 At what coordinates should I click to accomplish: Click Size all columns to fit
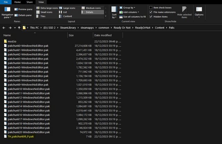click(133, 17)
